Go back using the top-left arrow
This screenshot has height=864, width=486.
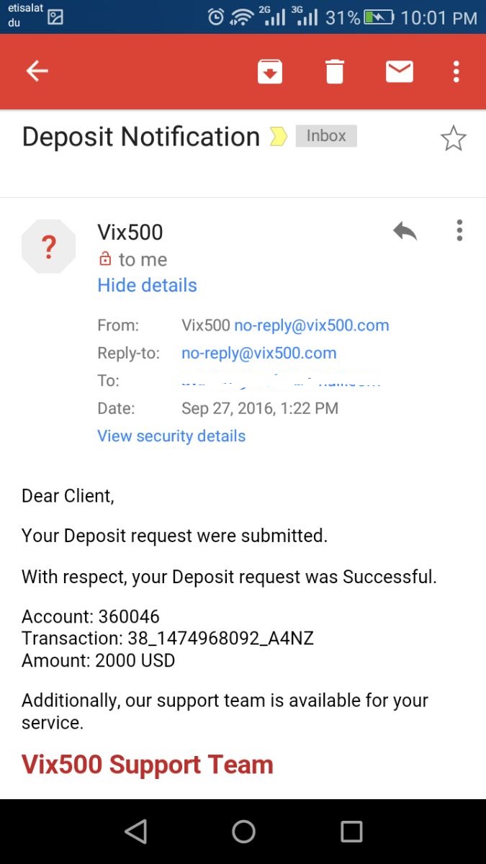tap(37, 71)
